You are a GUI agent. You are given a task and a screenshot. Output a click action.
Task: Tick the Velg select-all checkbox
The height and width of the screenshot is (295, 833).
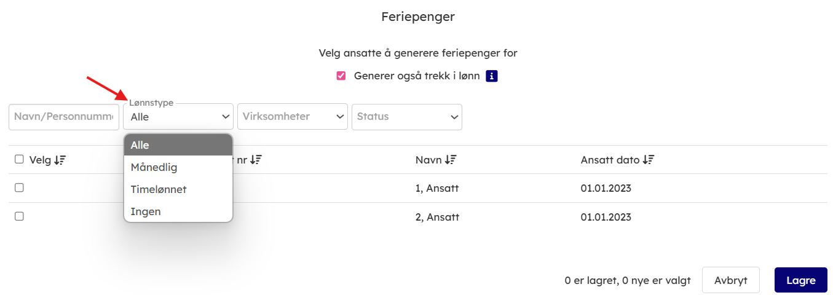point(19,160)
